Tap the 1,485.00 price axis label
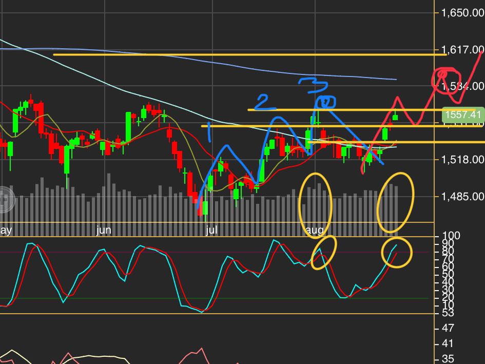Screen dimensions: 485x364 463,196
